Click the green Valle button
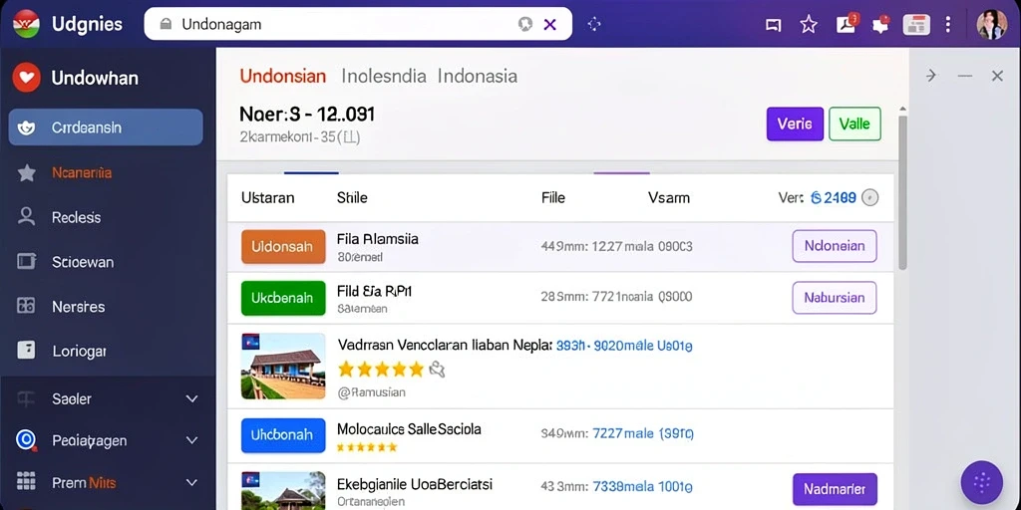Screen dimensions: 1021x510 pos(854,124)
